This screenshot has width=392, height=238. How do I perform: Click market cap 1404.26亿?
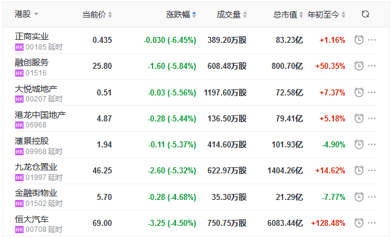(285, 170)
